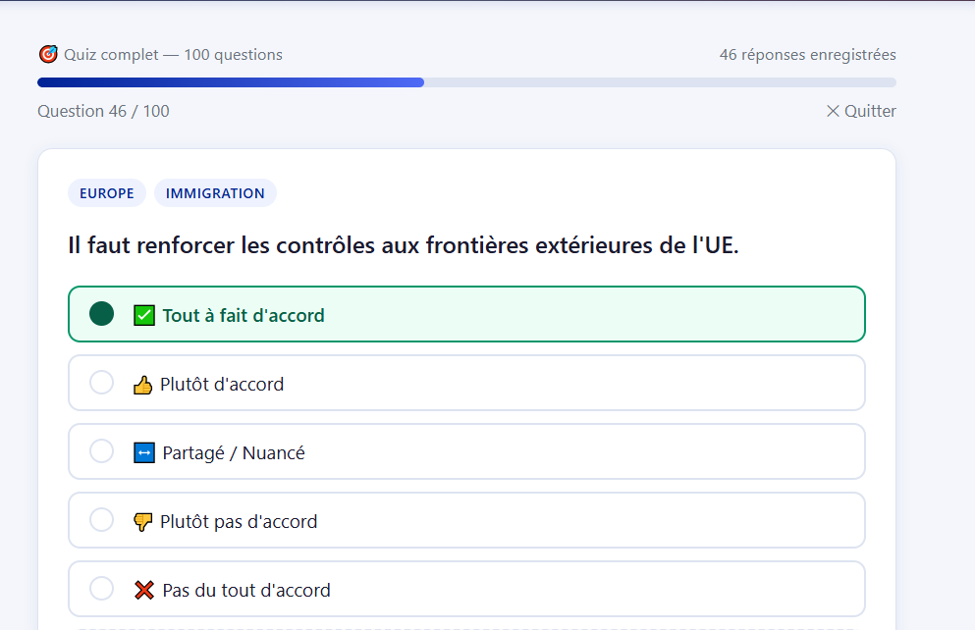The image size is (975, 630).
Task: Choose the 'Partagé / Nuancé' radio button
Action: coord(102,451)
